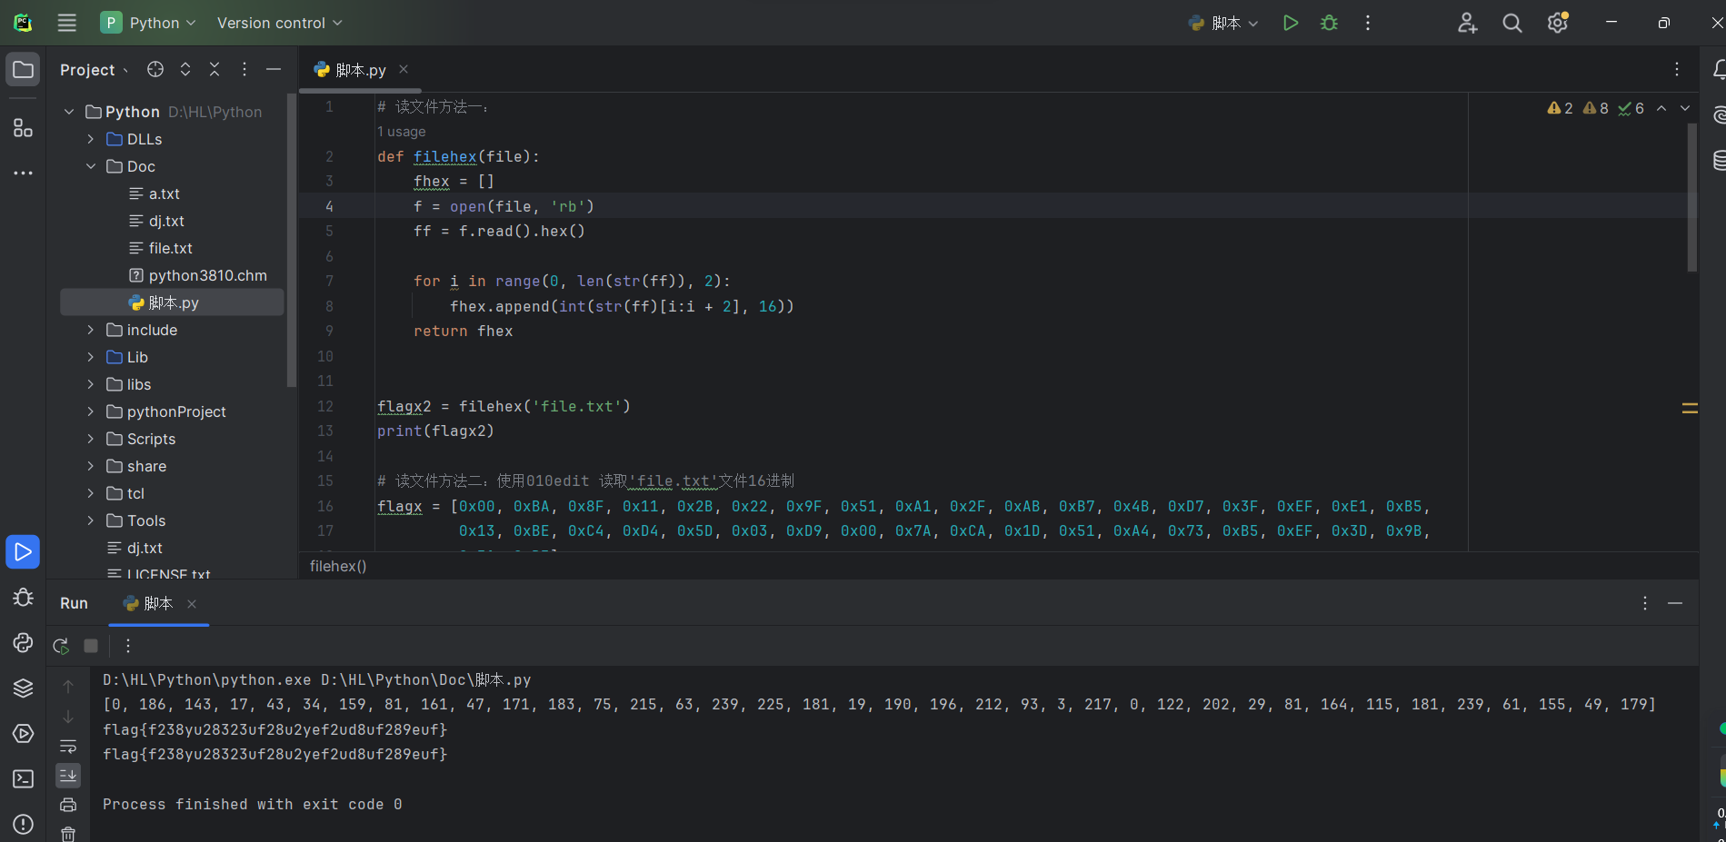Open the Services layers tool window

(23, 688)
